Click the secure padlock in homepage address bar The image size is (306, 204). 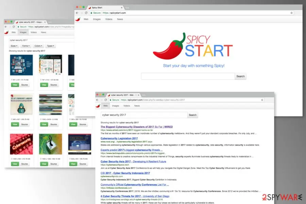click(91, 13)
